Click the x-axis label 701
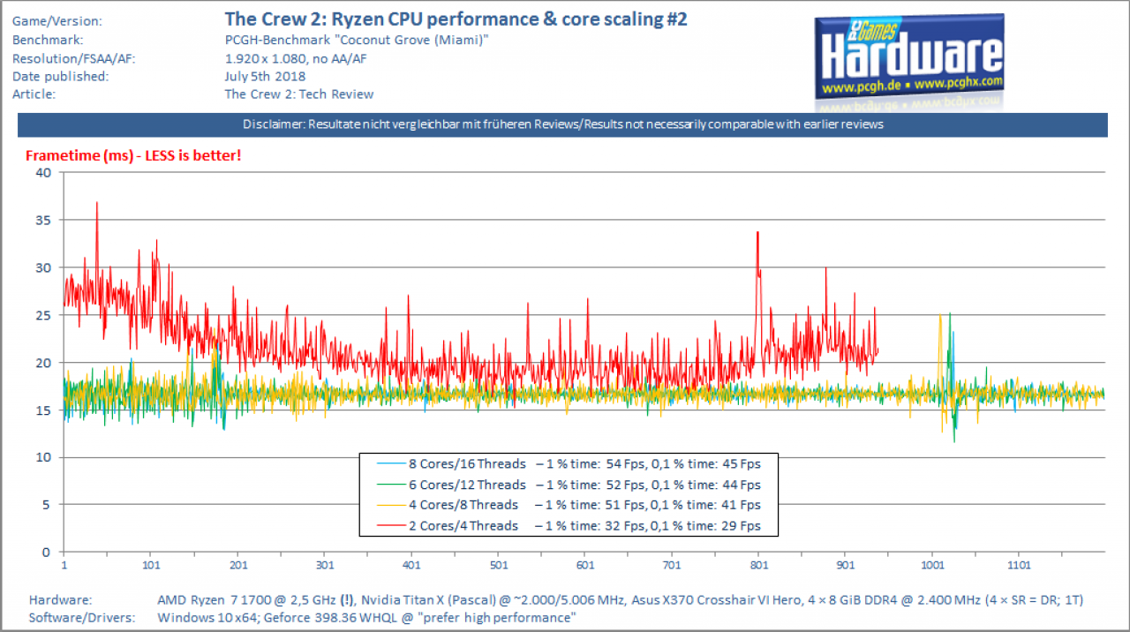 [671, 564]
